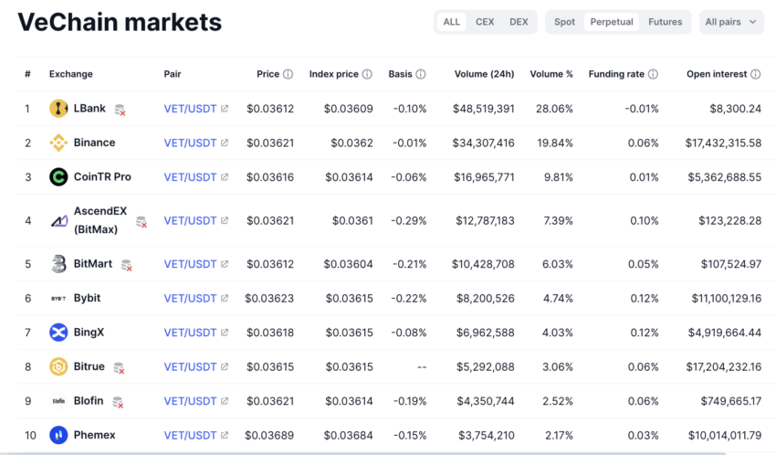Click the Blofin exchange logo
Image resolution: width=776 pixels, height=455 pixels.
pyautogui.click(x=58, y=401)
